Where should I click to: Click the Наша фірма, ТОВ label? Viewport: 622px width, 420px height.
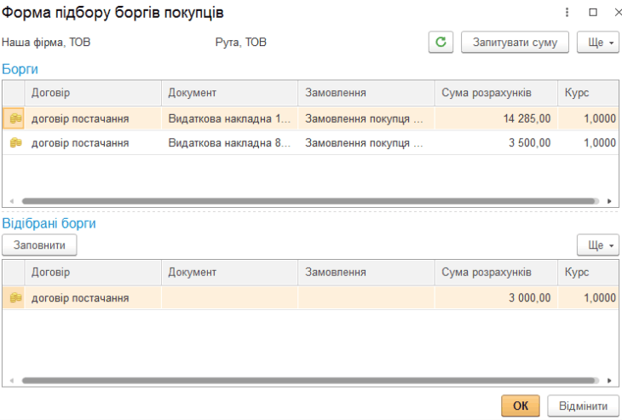point(46,42)
